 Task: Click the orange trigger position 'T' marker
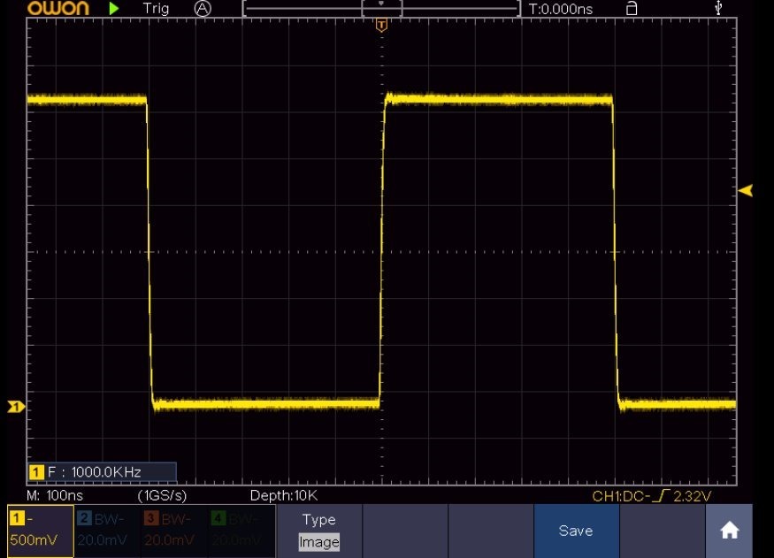381,26
